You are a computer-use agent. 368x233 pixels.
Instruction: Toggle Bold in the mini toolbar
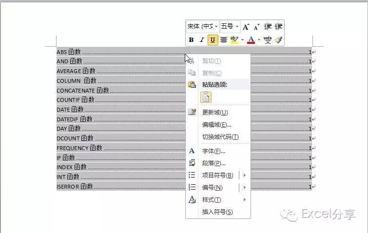tap(191, 40)
